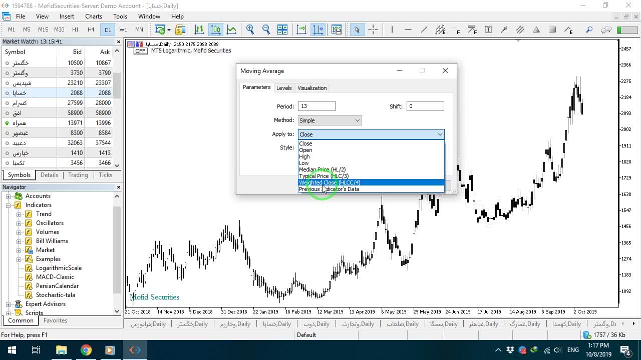This screenshot has height=360, width=641.
Task: Switch the timeframe to H1
Action: [75, 29]
